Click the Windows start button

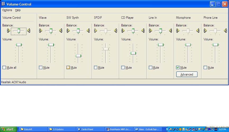click(x=8, y=129)
